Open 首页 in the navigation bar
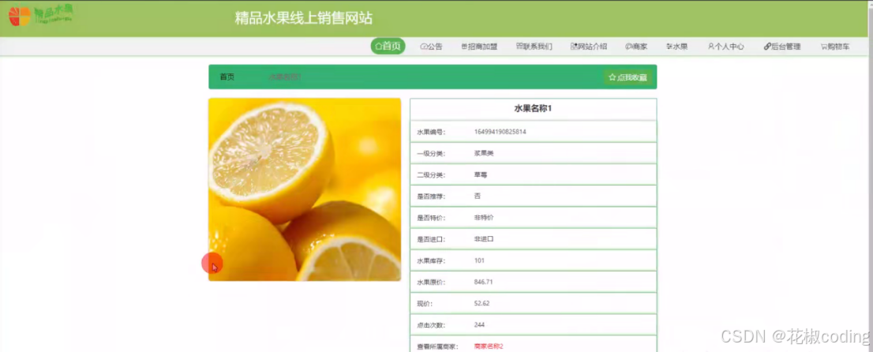The image size is (873, 352). point(388,47)
